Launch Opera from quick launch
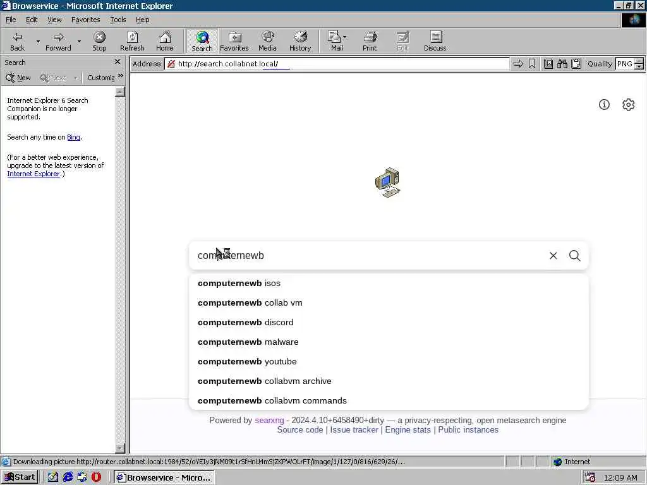This screenshot has height=485, width=647. tap(96, 477)
